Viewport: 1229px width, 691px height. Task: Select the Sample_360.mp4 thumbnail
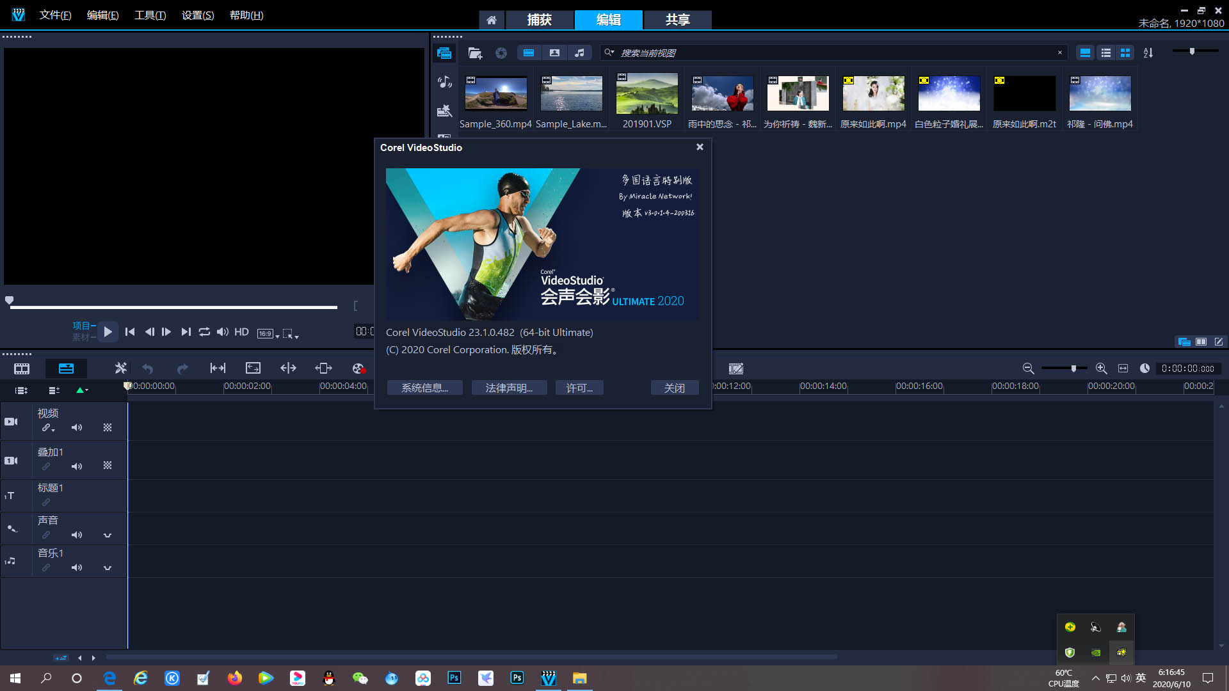(495, 93)
